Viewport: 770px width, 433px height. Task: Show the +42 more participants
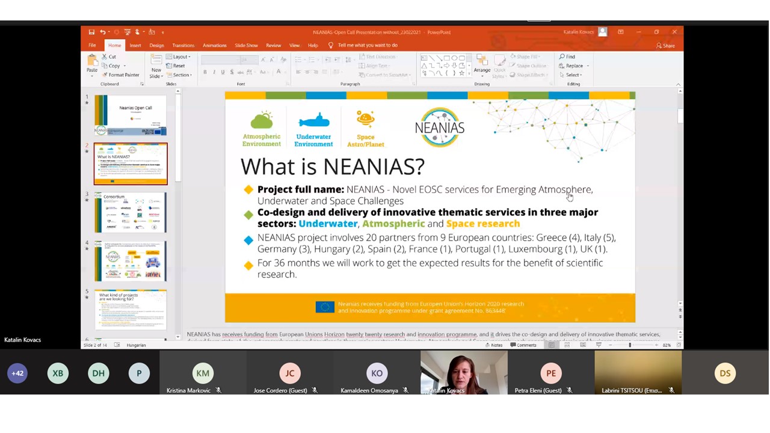point(17,373)
